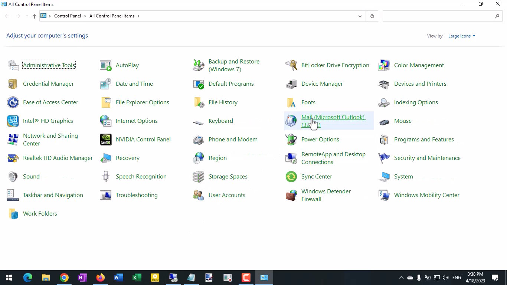This screenshot has width=507, height=285.
Task: Open the notification center in the taskbar
Action: [494, 278]
